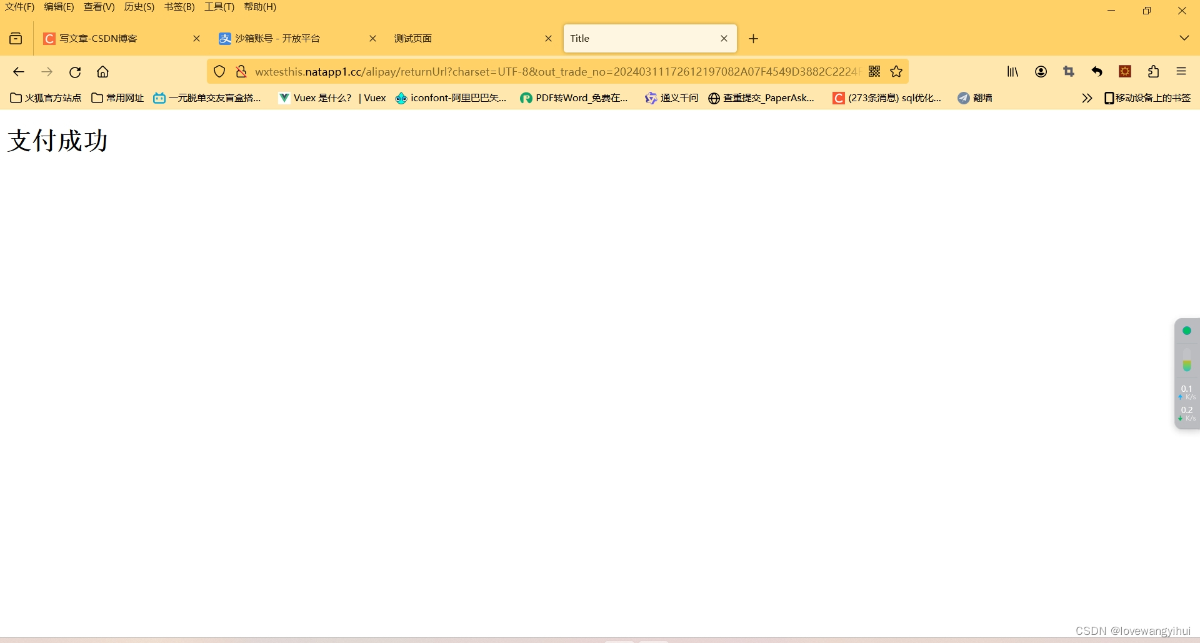This screenshot has height=643, width=1200.
Task: Go back to previous page
Action: [19, 72]
